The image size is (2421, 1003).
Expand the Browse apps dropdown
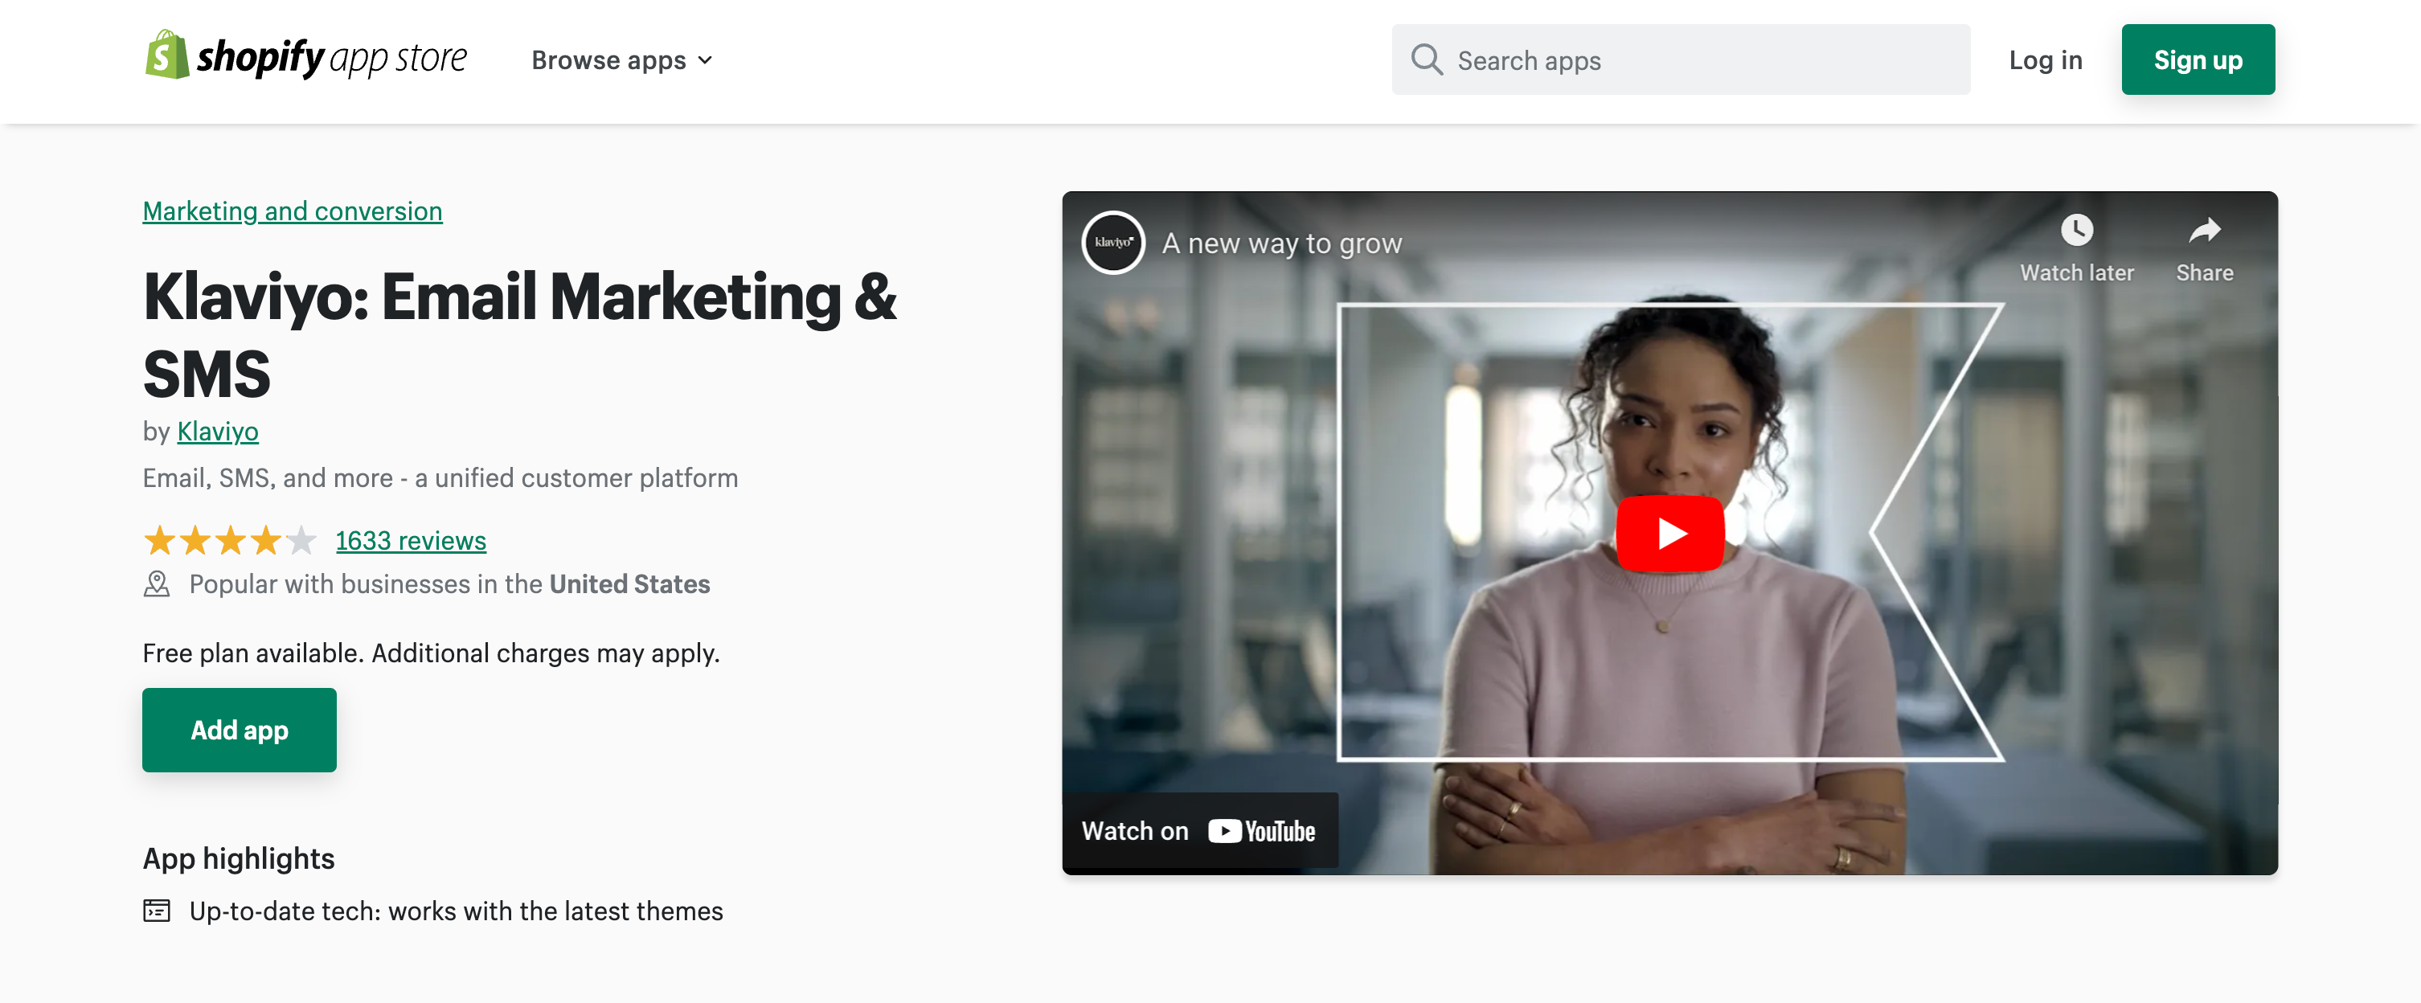tap(622, 60)
